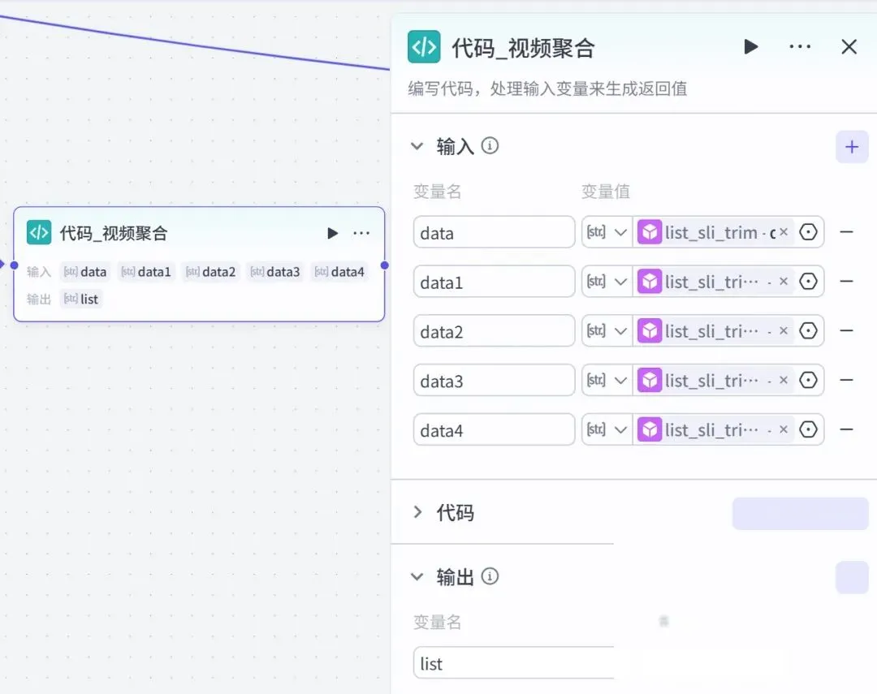
Task: Open three-dot menu on canvas node
Action: coord(361,233)
